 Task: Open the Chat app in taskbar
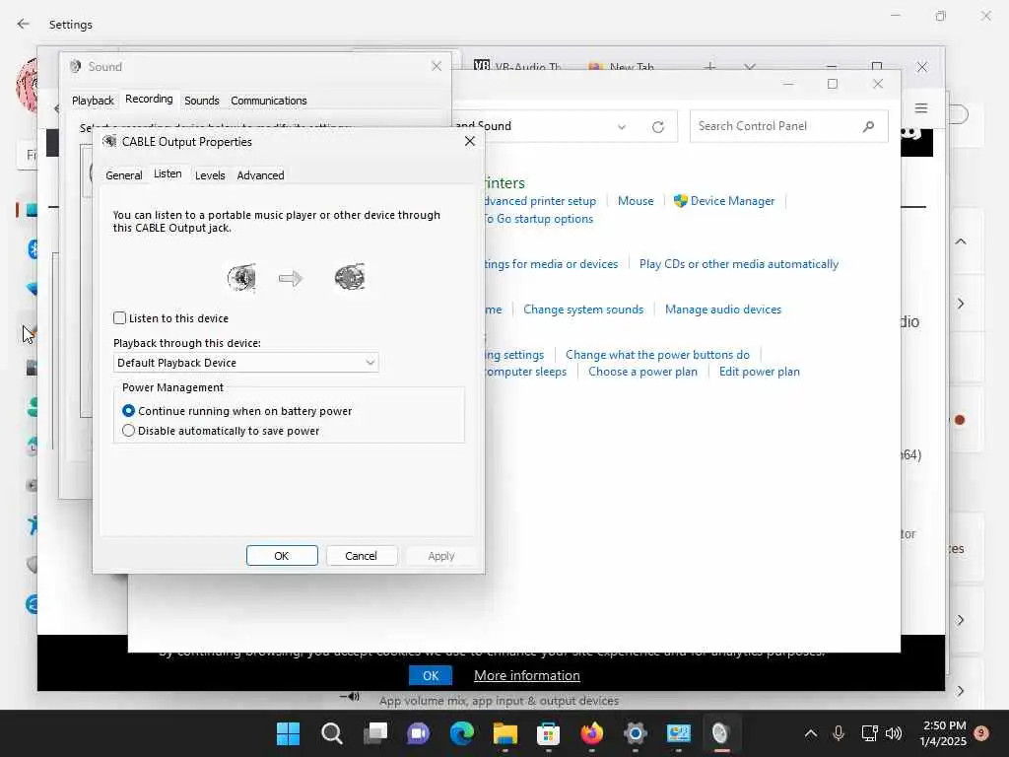418,733
